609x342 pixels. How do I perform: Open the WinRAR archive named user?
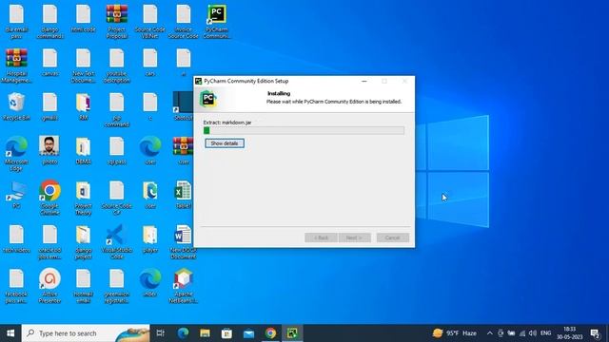click(184, 150)
